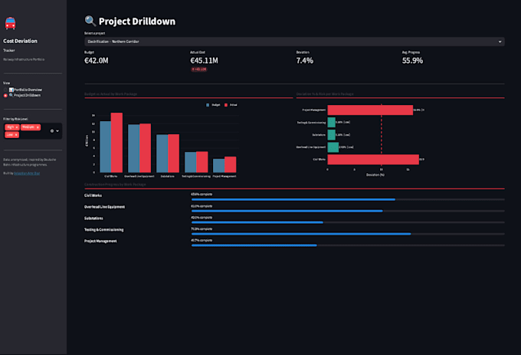The height and width of the screenshot is (355, 521).
Task: Click the Testing & Commissioning progress bar
Action: pyautogui.click(x=348, y=234)
